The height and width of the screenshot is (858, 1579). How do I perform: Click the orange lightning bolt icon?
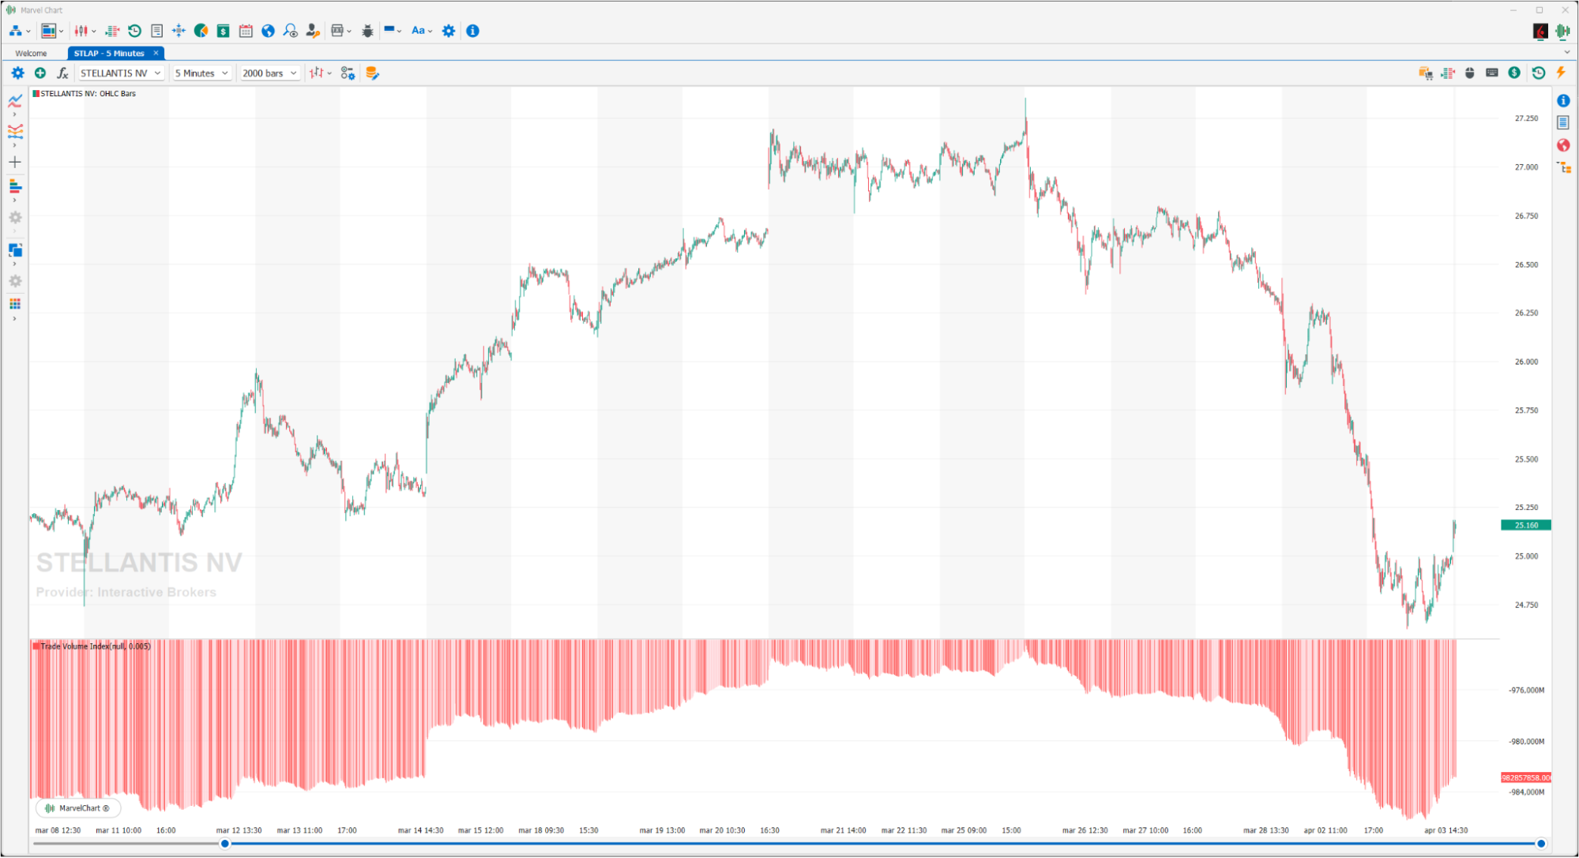pos(1560,73)
